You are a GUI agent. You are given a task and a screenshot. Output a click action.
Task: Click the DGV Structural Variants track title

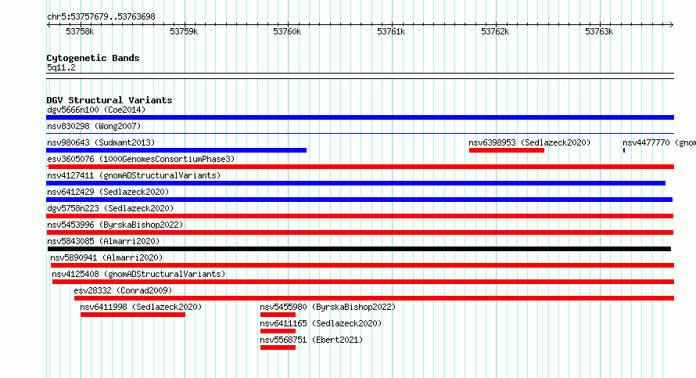click(x=109, y=100)
